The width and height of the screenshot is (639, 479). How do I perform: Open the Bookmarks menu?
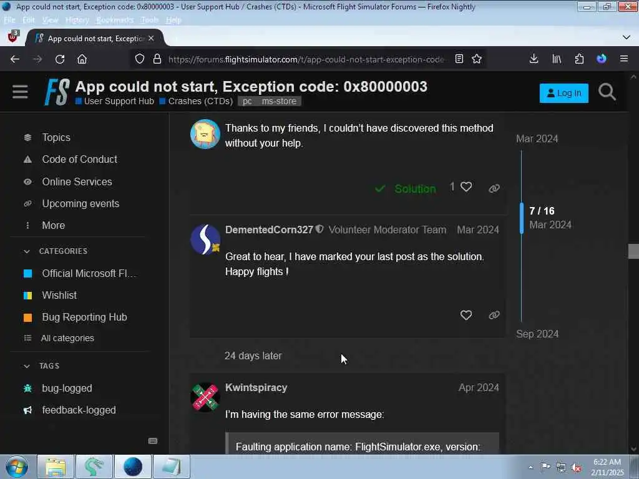115,20
